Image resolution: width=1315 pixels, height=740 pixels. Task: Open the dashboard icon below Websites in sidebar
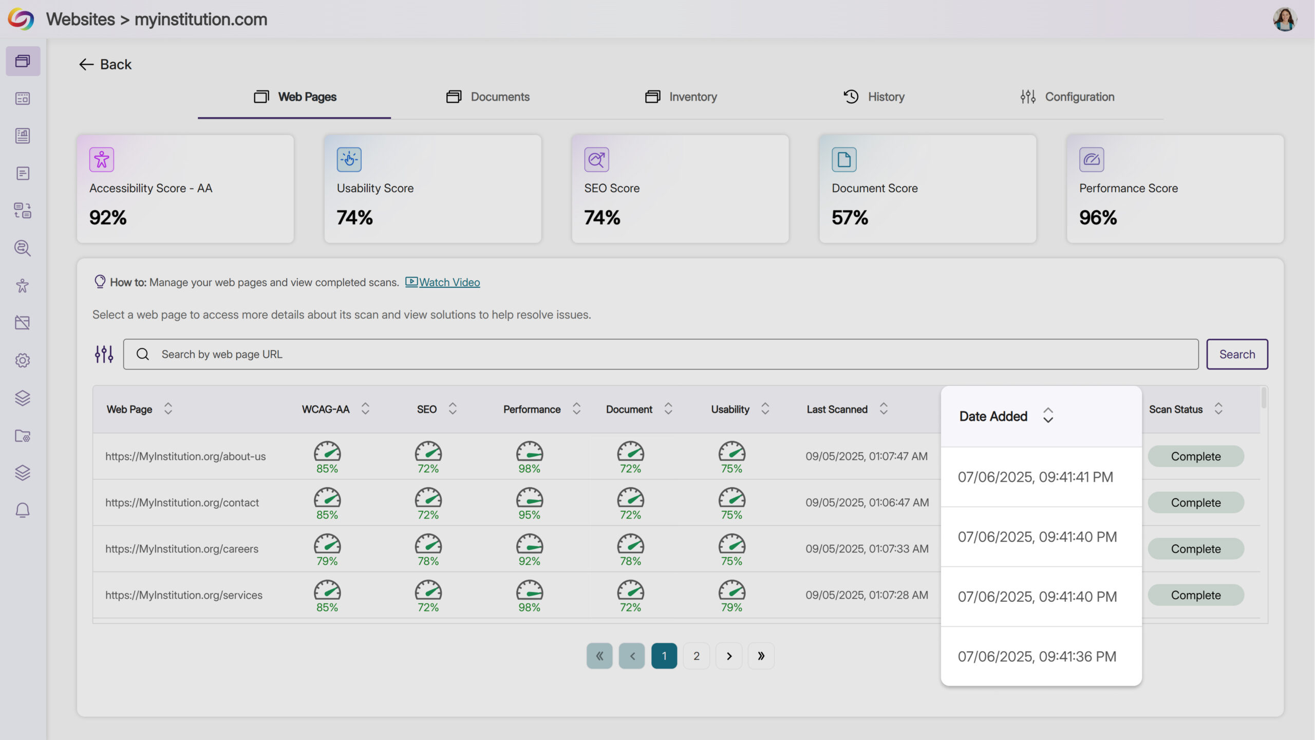tap(23, 99)
